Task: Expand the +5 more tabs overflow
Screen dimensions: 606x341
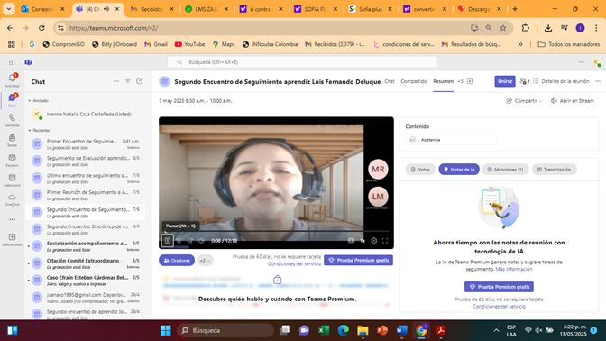Action: tap(460, 81)
